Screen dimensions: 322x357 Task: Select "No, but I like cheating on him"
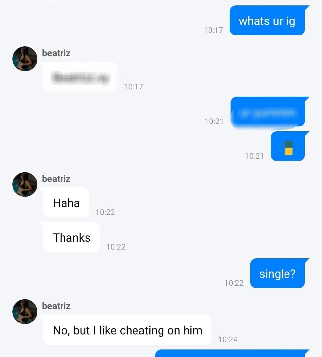127,330
